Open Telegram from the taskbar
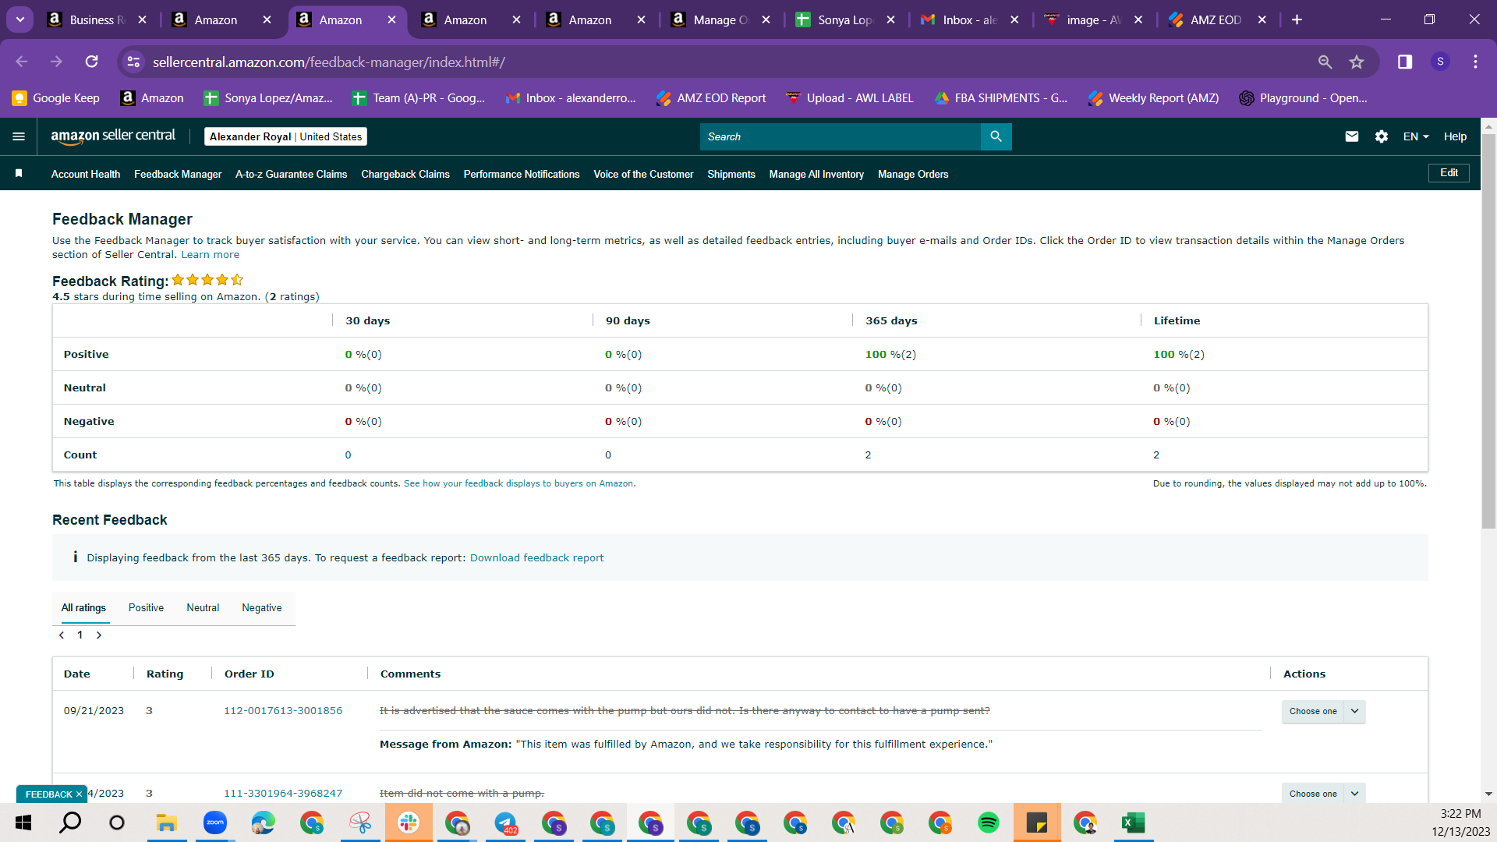The width and height of the screenshot is (1497, 842). pos(506,823)
